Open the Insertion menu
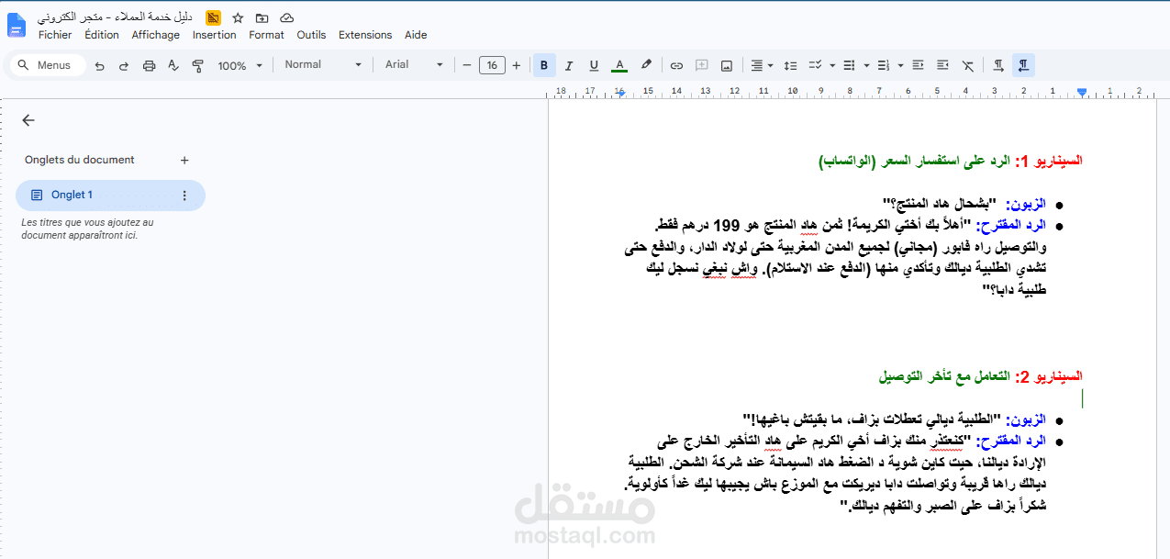The image size is (1170, 559). [x=215, y=35]
